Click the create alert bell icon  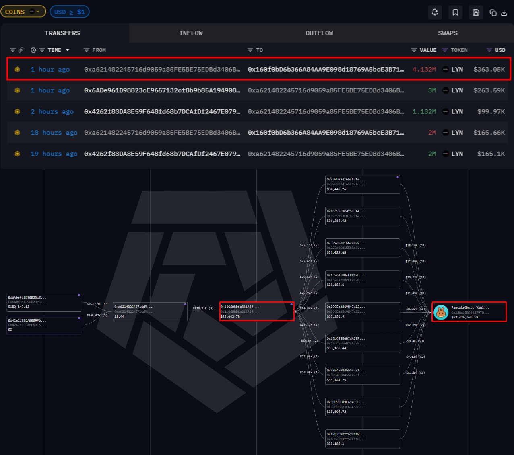click(x=435, y=12)
